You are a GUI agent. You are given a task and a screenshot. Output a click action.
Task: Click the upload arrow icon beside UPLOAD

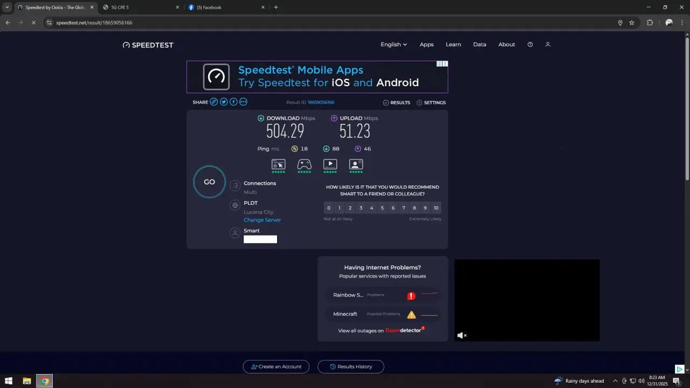334,118
